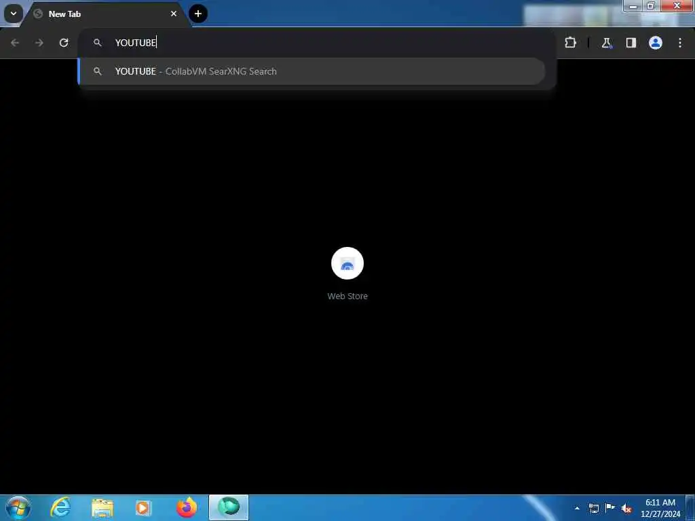Open Windows Media Player from taskbar
This screenshot has height=521, width=695.
pyautogui.click(x=143, y=507)
